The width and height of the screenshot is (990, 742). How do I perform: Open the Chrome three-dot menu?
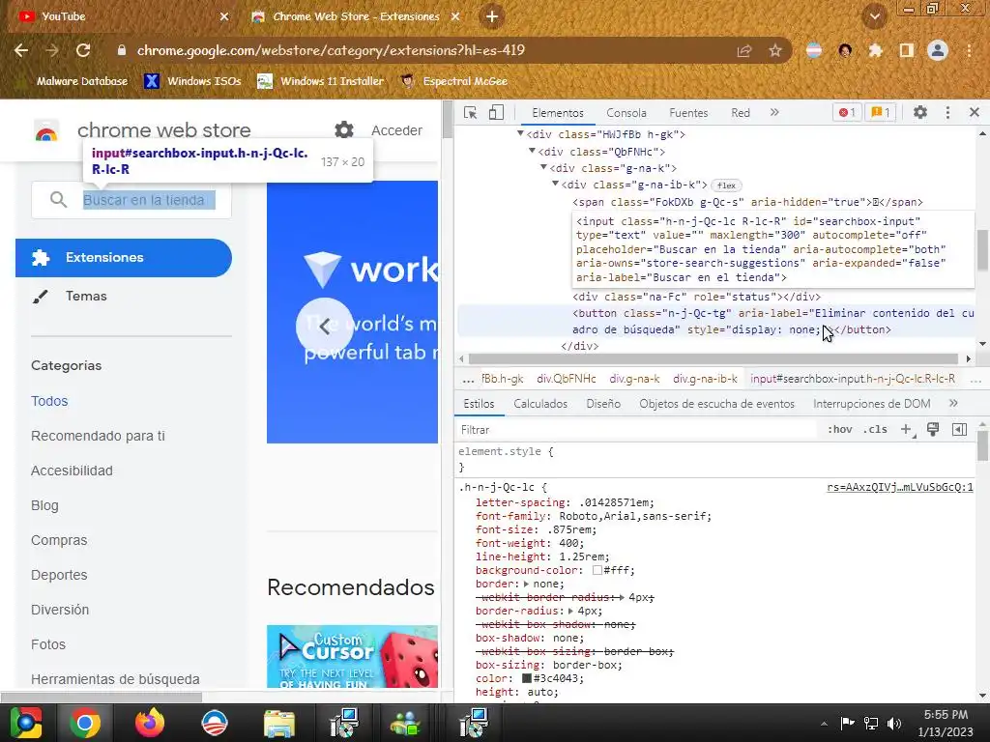pos(969,50)
